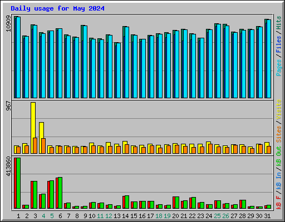This screenshot has height=222, width=285.
Task: Click green weekend day 26 label
Action: (x=225, y=216)
